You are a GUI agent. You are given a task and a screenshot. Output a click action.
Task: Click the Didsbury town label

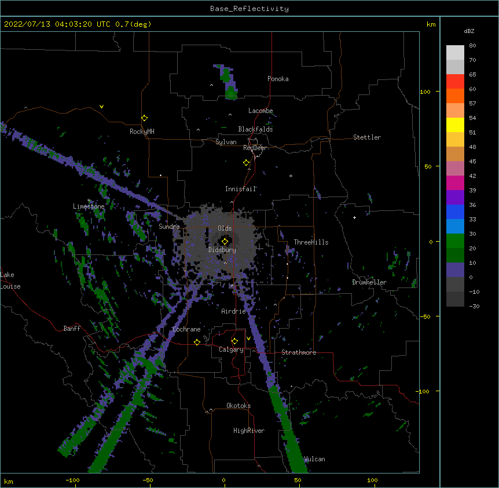[222, 250]
